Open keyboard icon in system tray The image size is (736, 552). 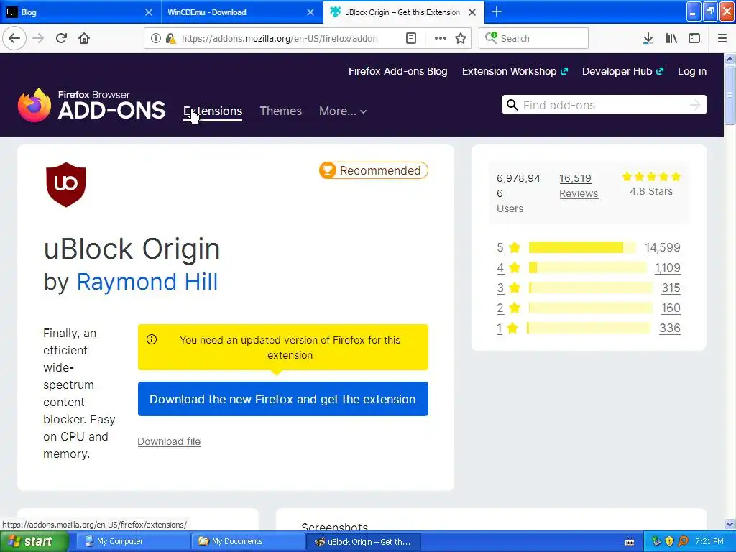coord(630,542)
